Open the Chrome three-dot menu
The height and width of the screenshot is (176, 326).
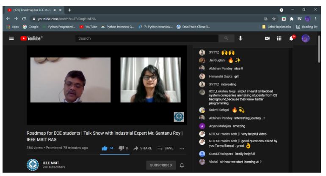tap(316, 19)
